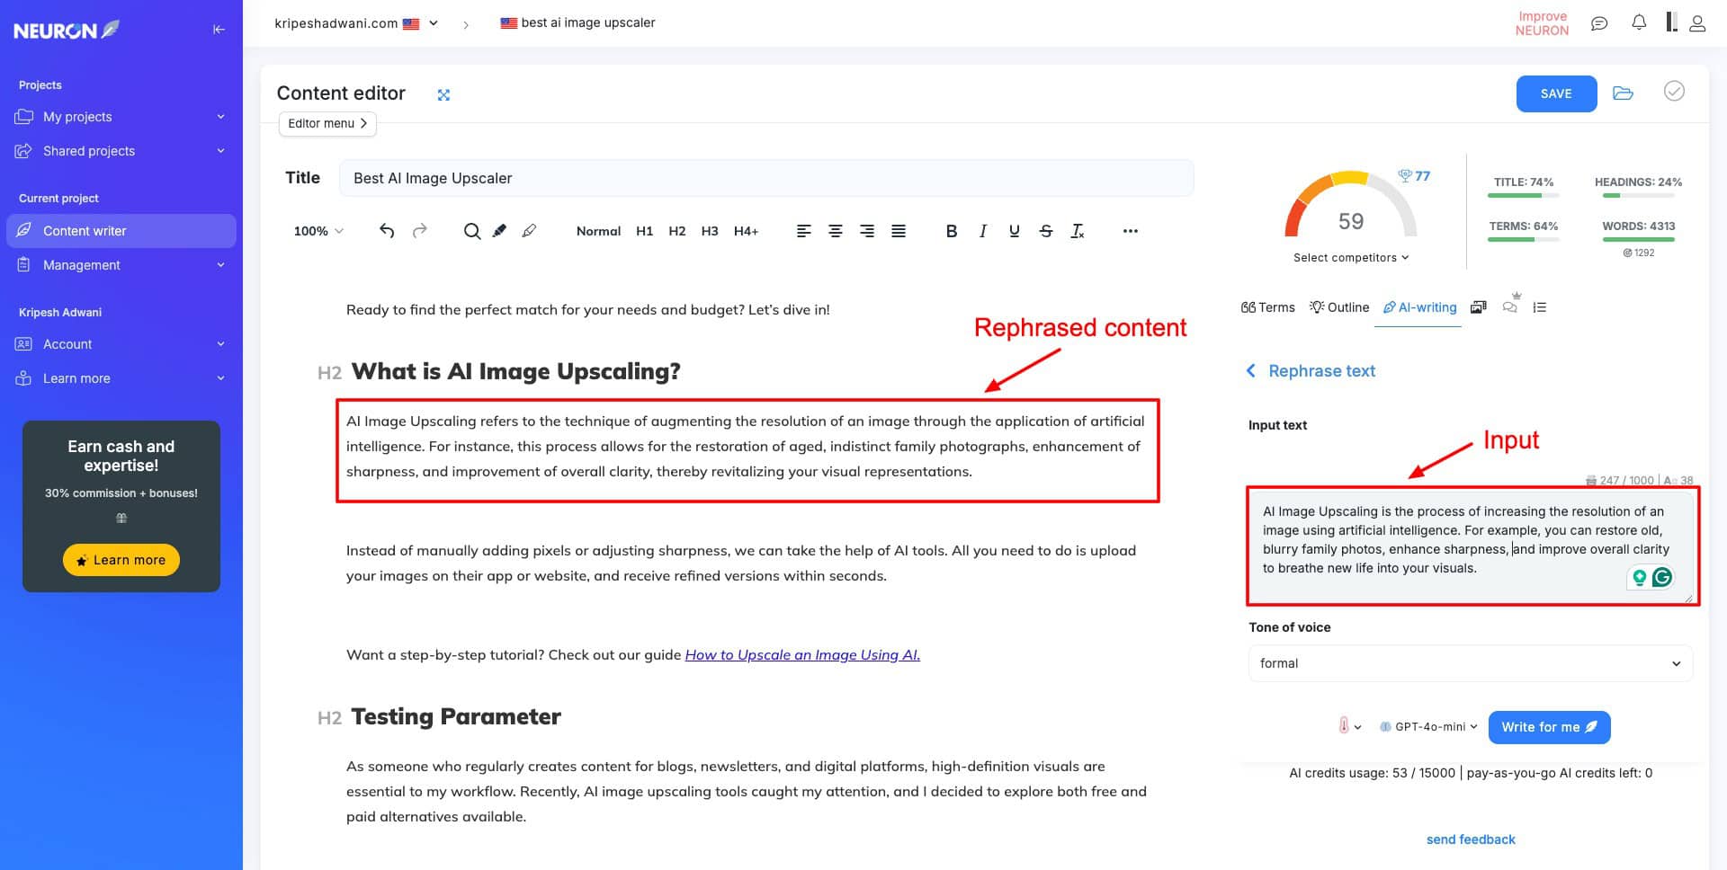The width and height of the screenshot is (1727, 870).
Task: Center align the text
Action: click(x=835, y=231)
